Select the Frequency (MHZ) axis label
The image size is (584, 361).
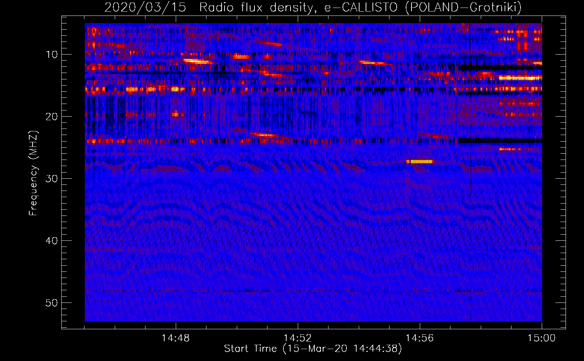click(x=33, y=173)
